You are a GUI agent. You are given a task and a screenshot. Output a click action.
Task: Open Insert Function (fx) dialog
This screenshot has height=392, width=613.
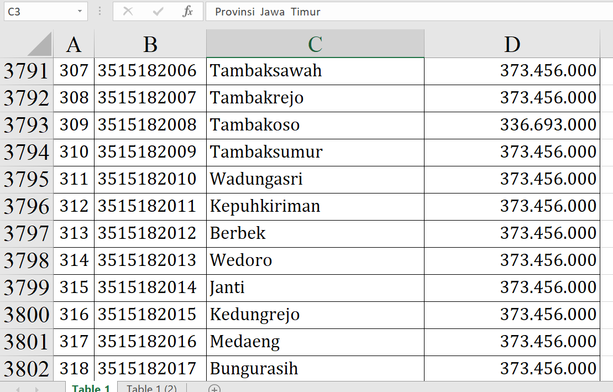point(187,12)
